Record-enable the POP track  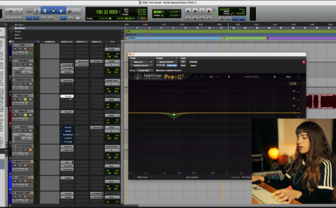pos(15,49)
